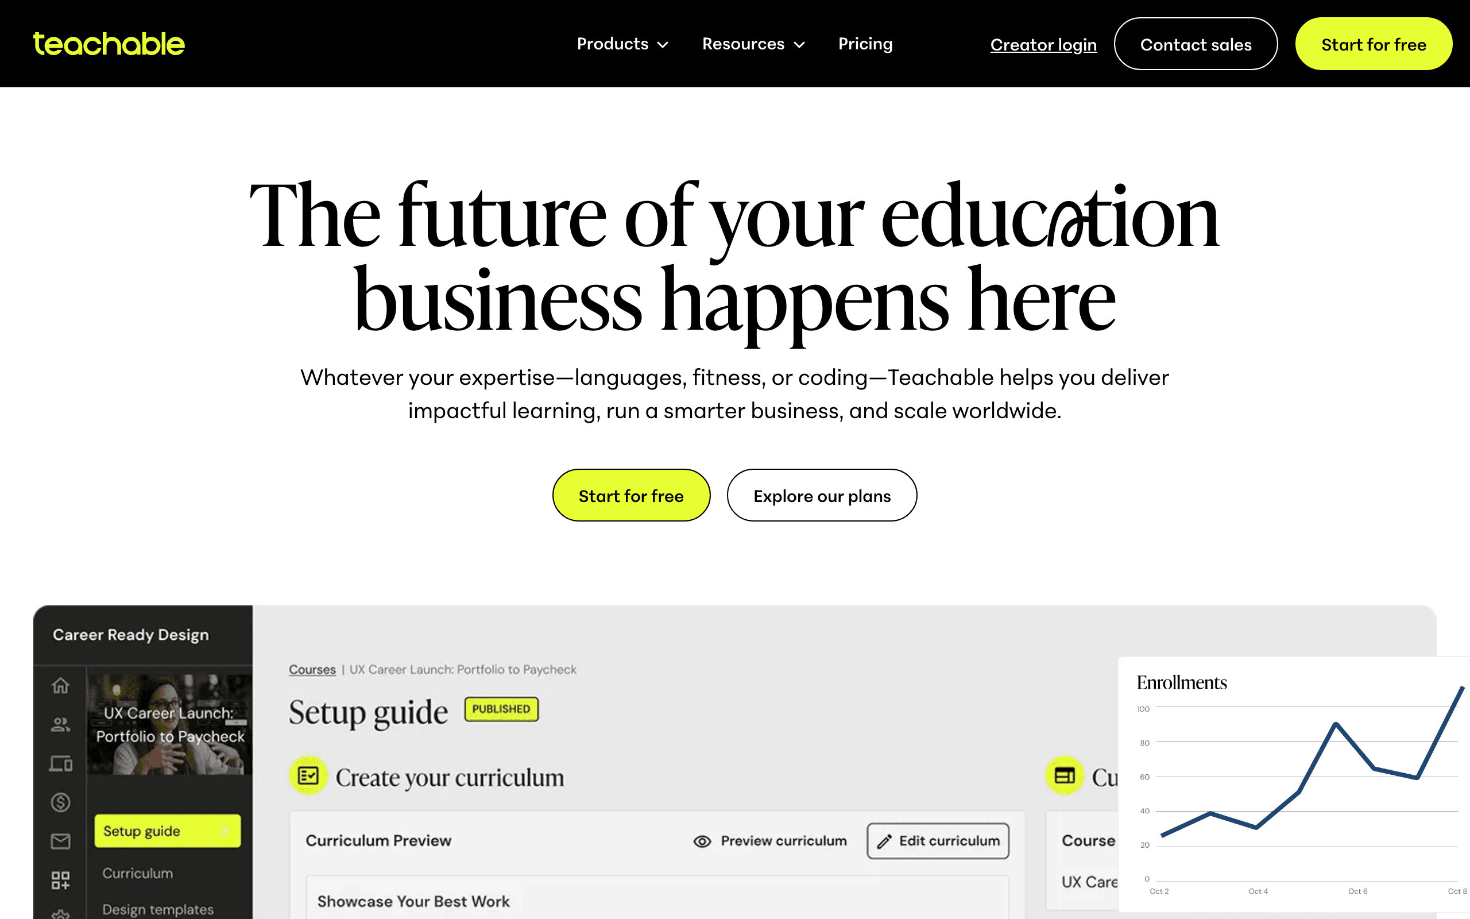Open Emails via the envelope icon
Screen dimensions: 1470x919
[x=60, y=841]
